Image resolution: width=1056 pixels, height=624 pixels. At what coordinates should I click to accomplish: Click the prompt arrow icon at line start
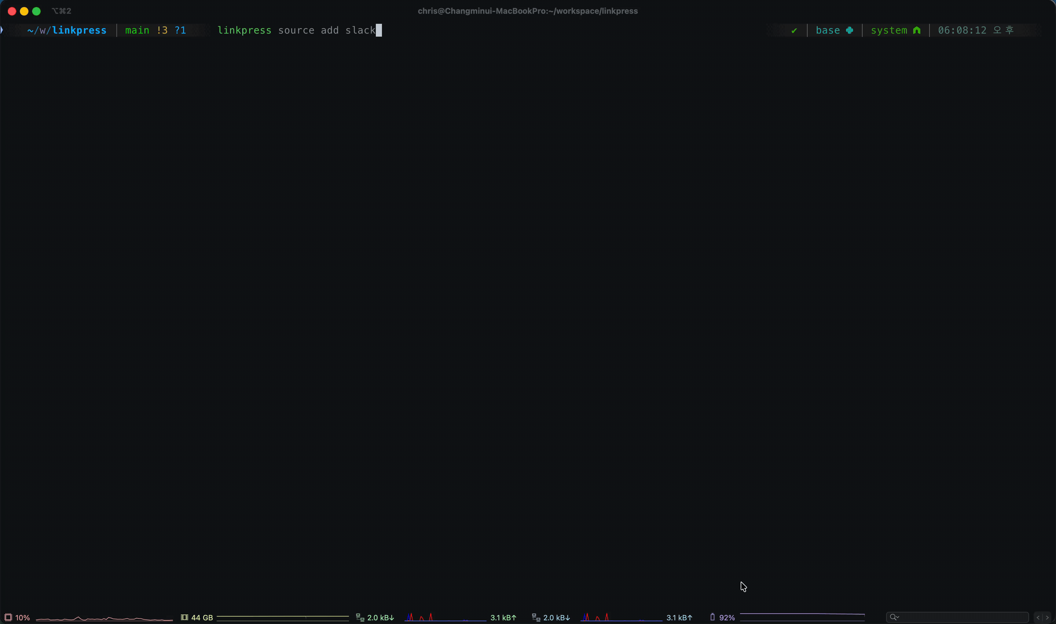(x=2, y=30)
